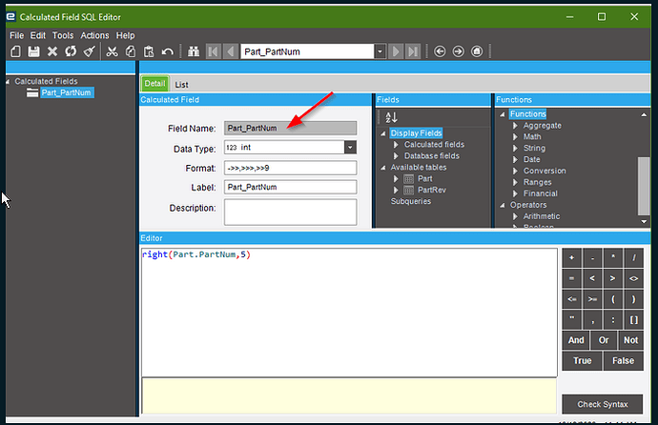Insert Not operator button
Image resolution: width=658 pixels, height=425 pixels.
[630, 340]
